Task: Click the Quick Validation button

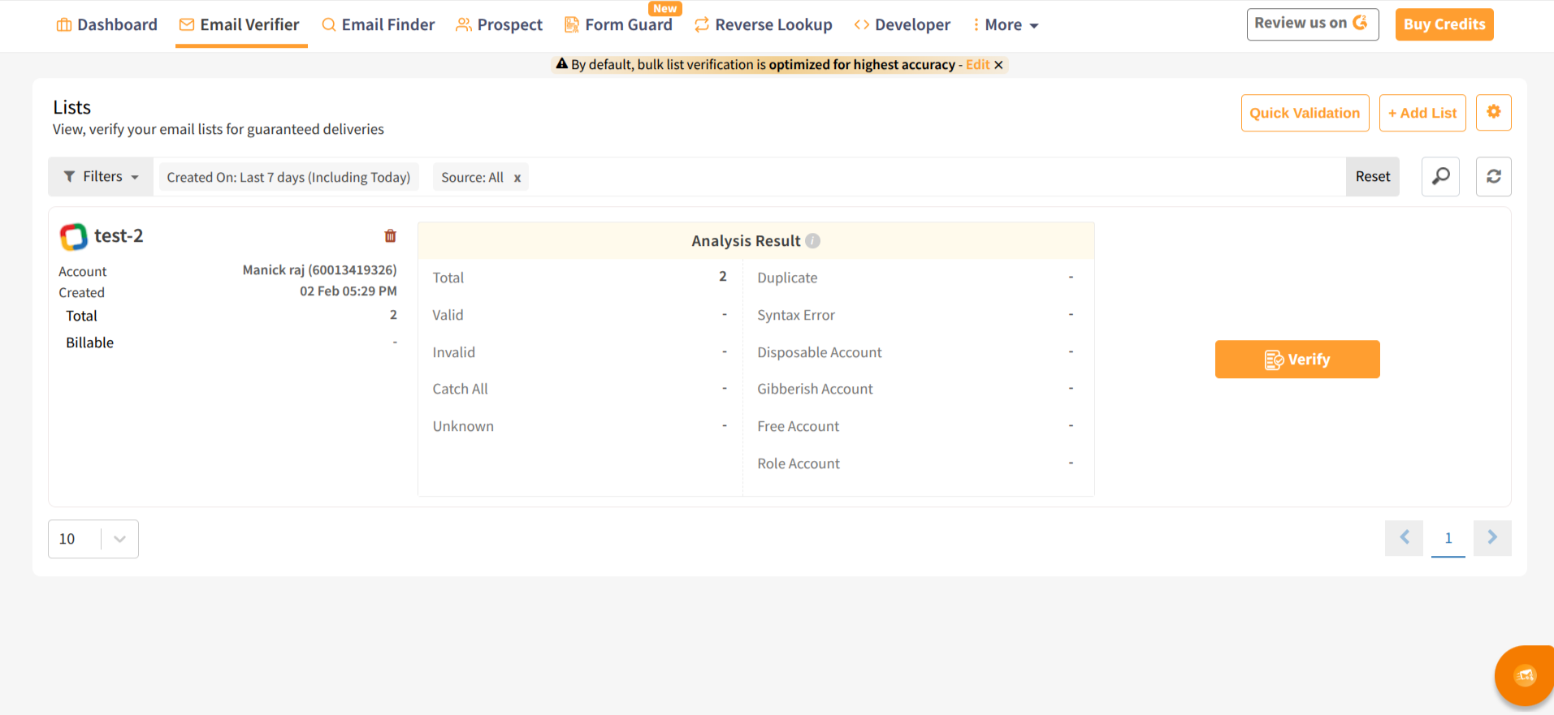Action: tap(1305, 113)
